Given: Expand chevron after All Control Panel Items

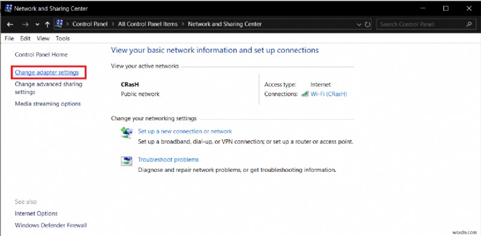Looking at the screenshot, I should pos(183,24).
